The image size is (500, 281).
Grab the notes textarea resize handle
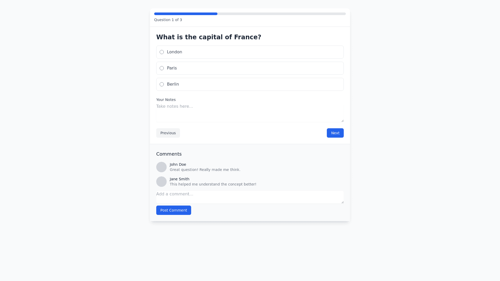342,121
